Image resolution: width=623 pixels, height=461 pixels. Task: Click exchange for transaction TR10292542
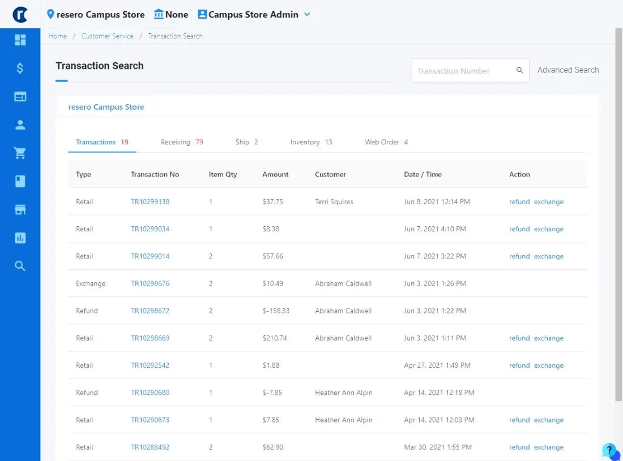(549, 365)
